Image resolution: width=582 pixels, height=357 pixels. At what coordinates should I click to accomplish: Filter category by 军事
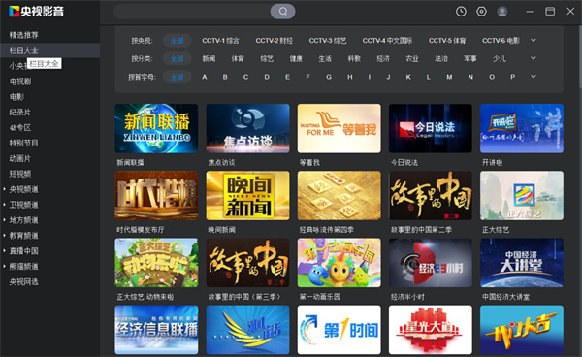(x=470, y=58)
